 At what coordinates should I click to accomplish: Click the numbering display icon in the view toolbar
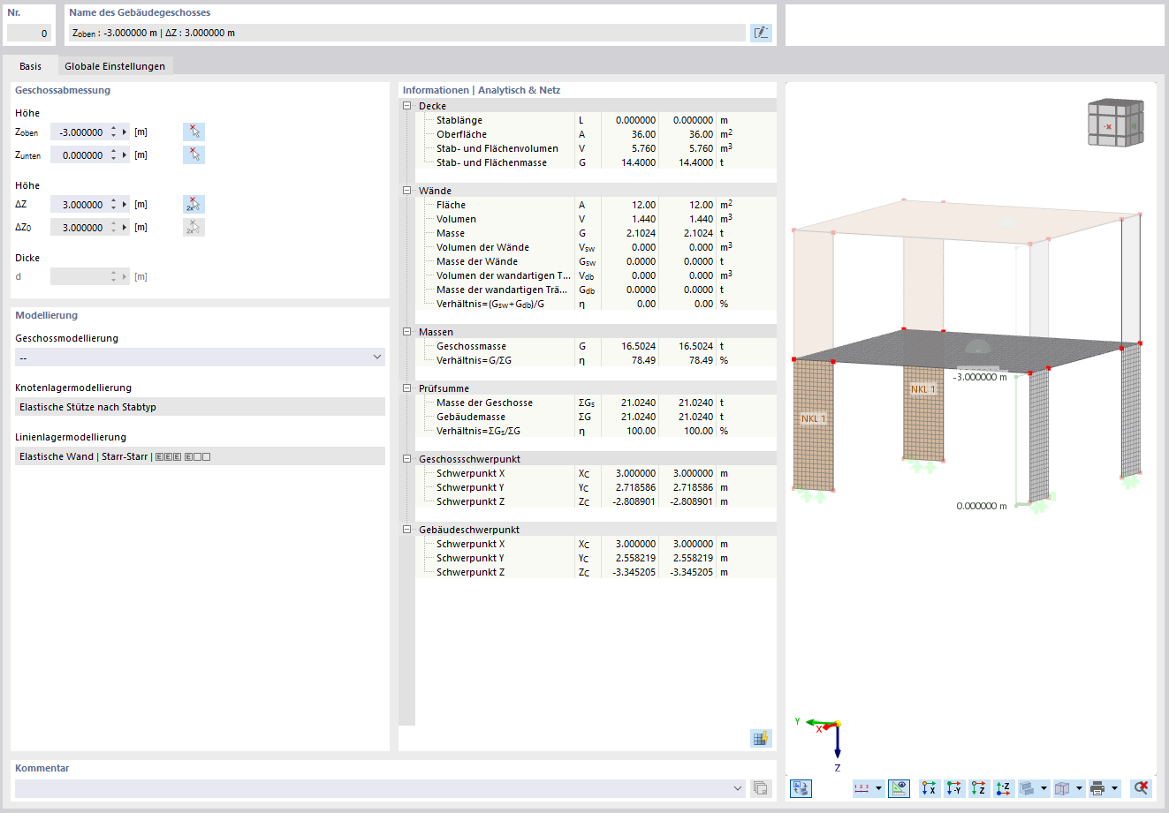coord(862,788)
